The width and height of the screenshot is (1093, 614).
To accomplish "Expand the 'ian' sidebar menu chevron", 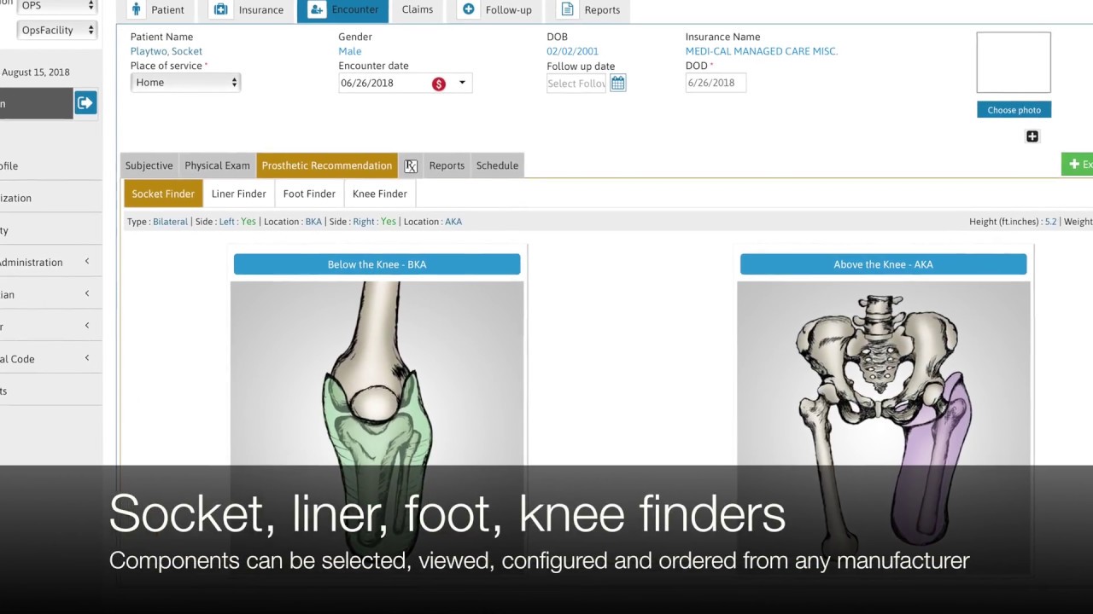I will (87, 294).
